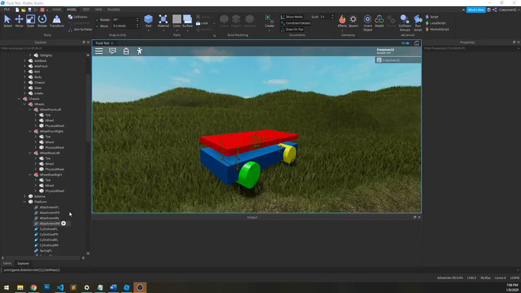Toggle Constraint Details

coord(295,23)
